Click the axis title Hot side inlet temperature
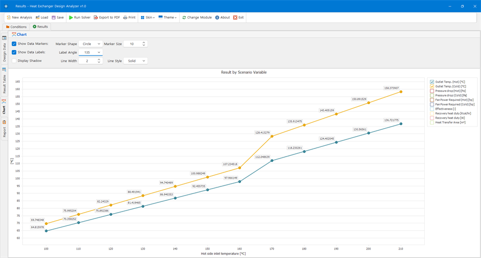This screenshot has width=481, height=258. click(x=223, y=254)
